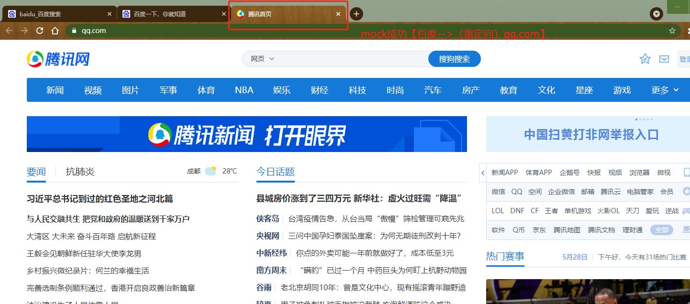Open the 微信 shortcut link

[x=498, y=192]
